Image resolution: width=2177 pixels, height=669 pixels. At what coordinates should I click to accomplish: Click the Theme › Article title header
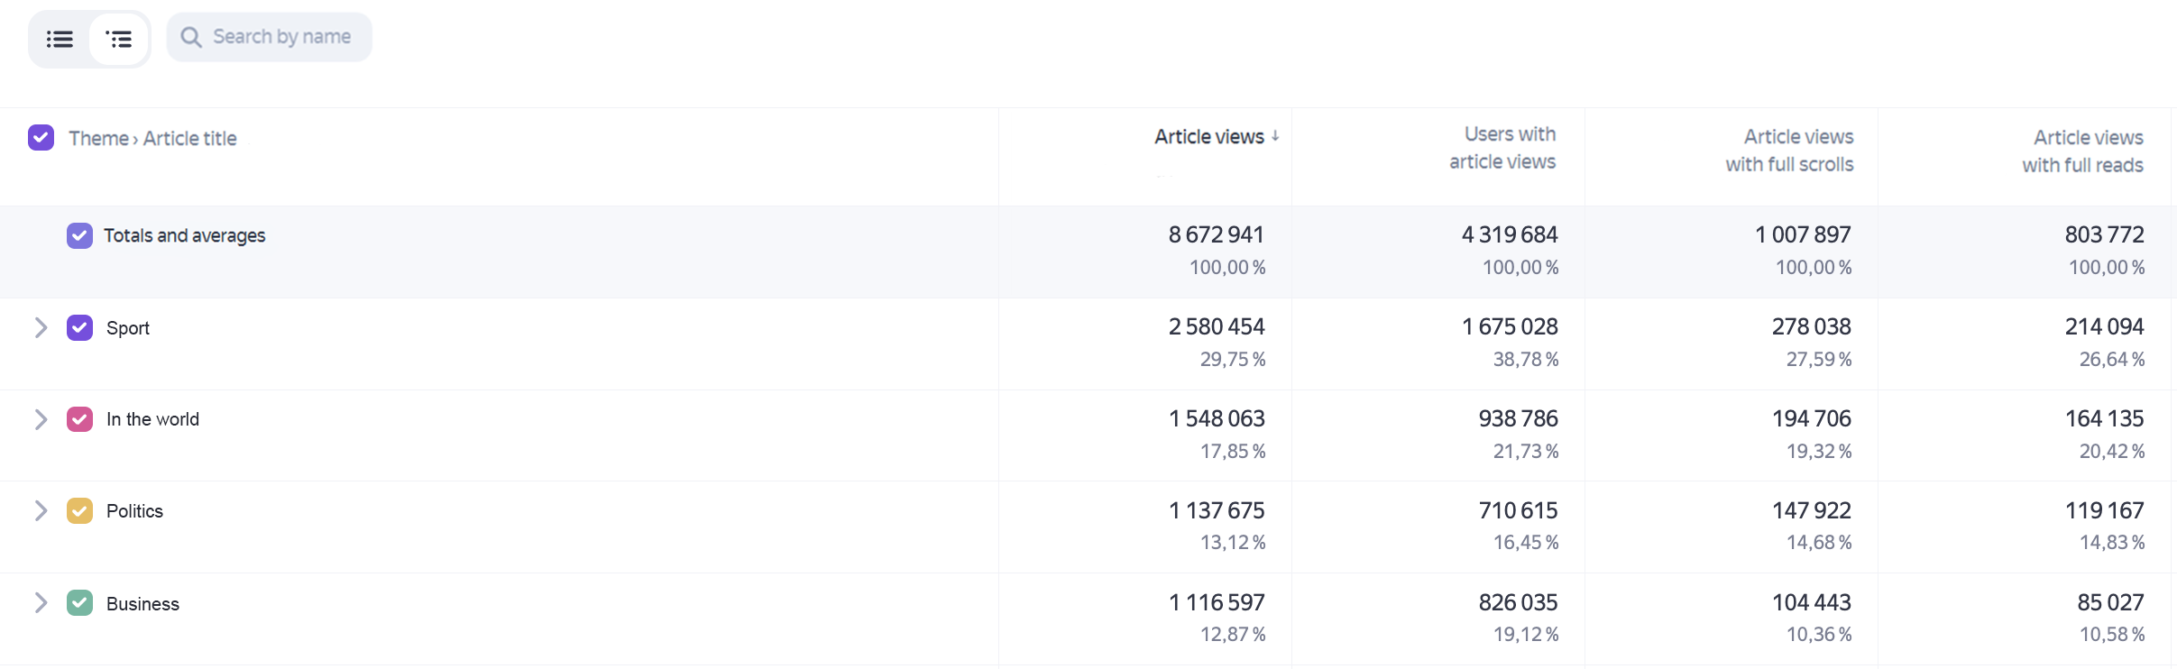click(x=152, y=138)
